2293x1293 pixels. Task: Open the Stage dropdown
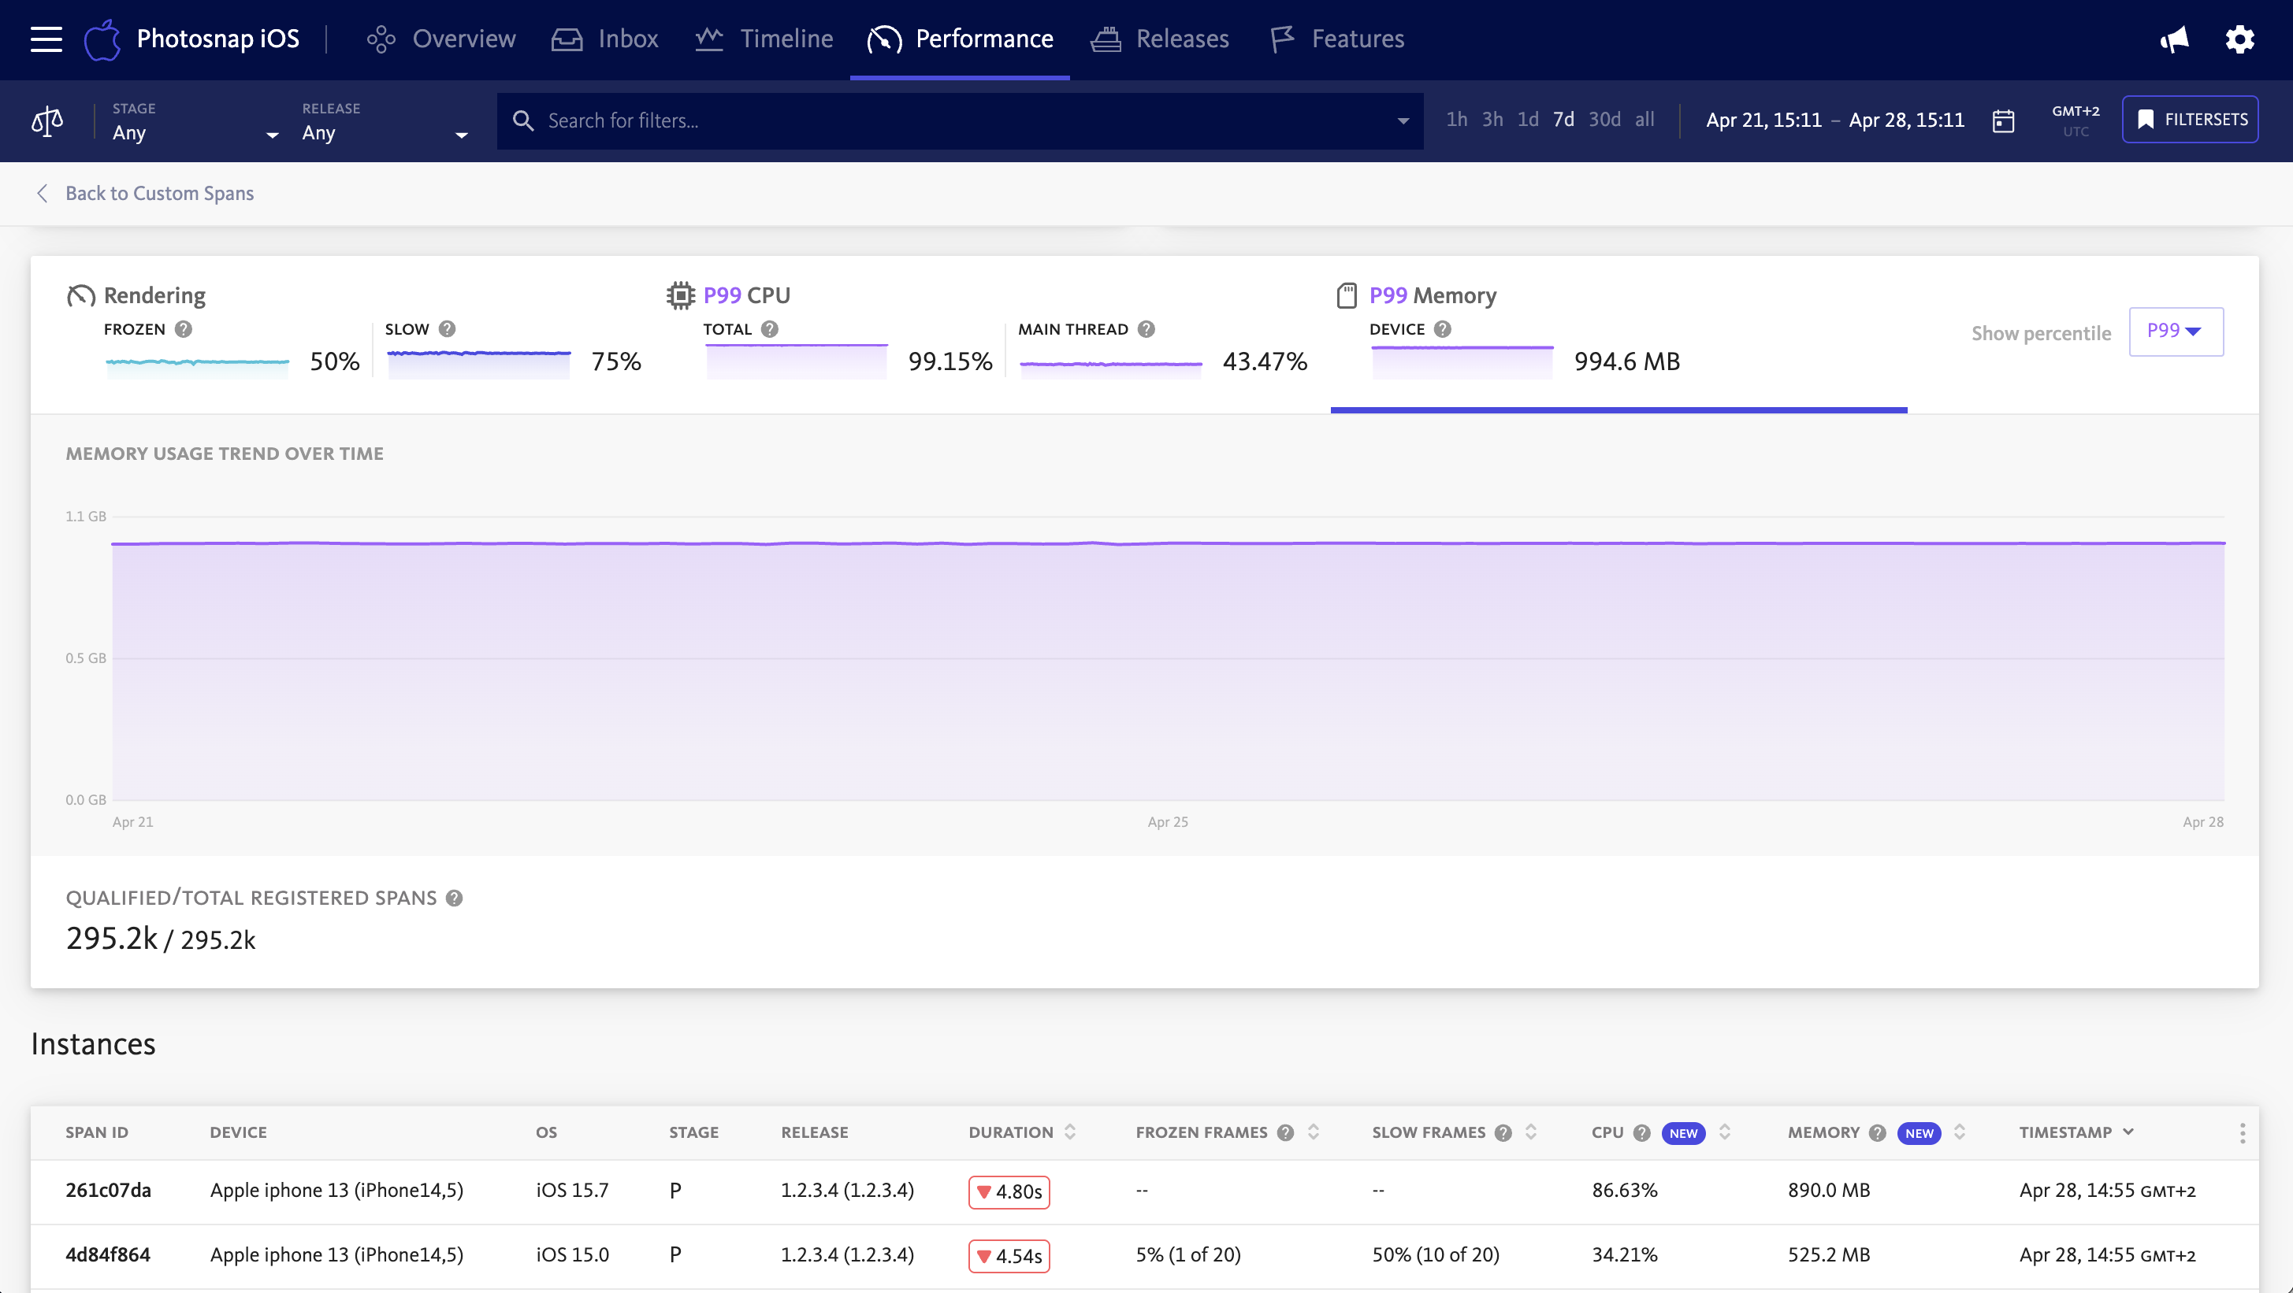coord(195,122)
